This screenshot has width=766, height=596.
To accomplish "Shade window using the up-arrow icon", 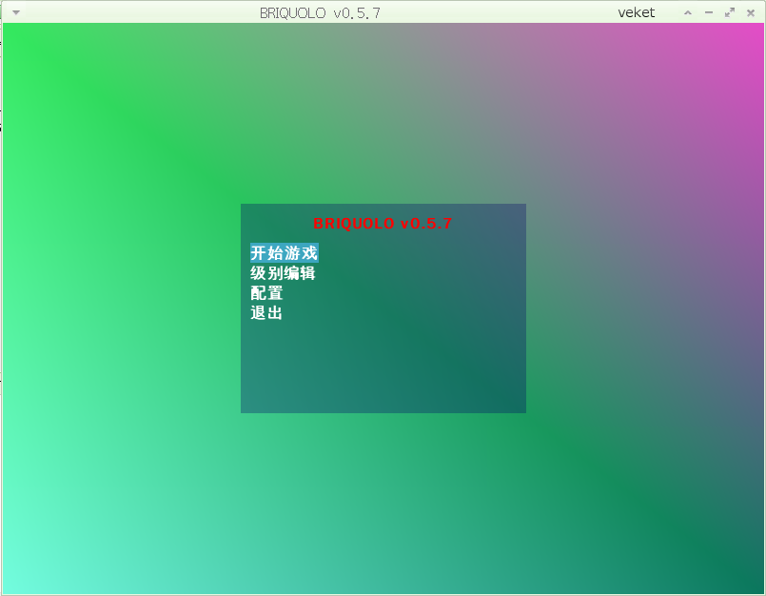I will pos(688,12).
